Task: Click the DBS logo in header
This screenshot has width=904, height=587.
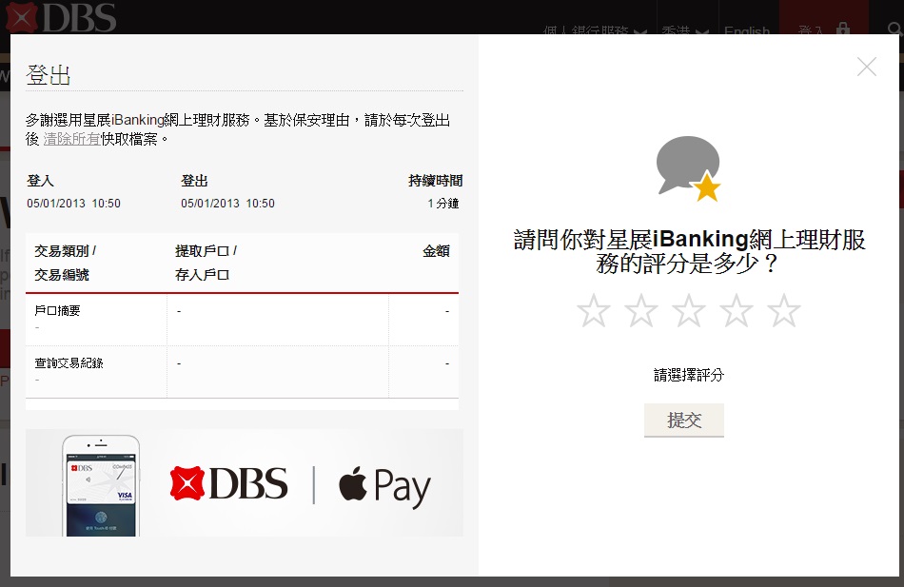Action: pyautogui.click(x=61, y=17)
